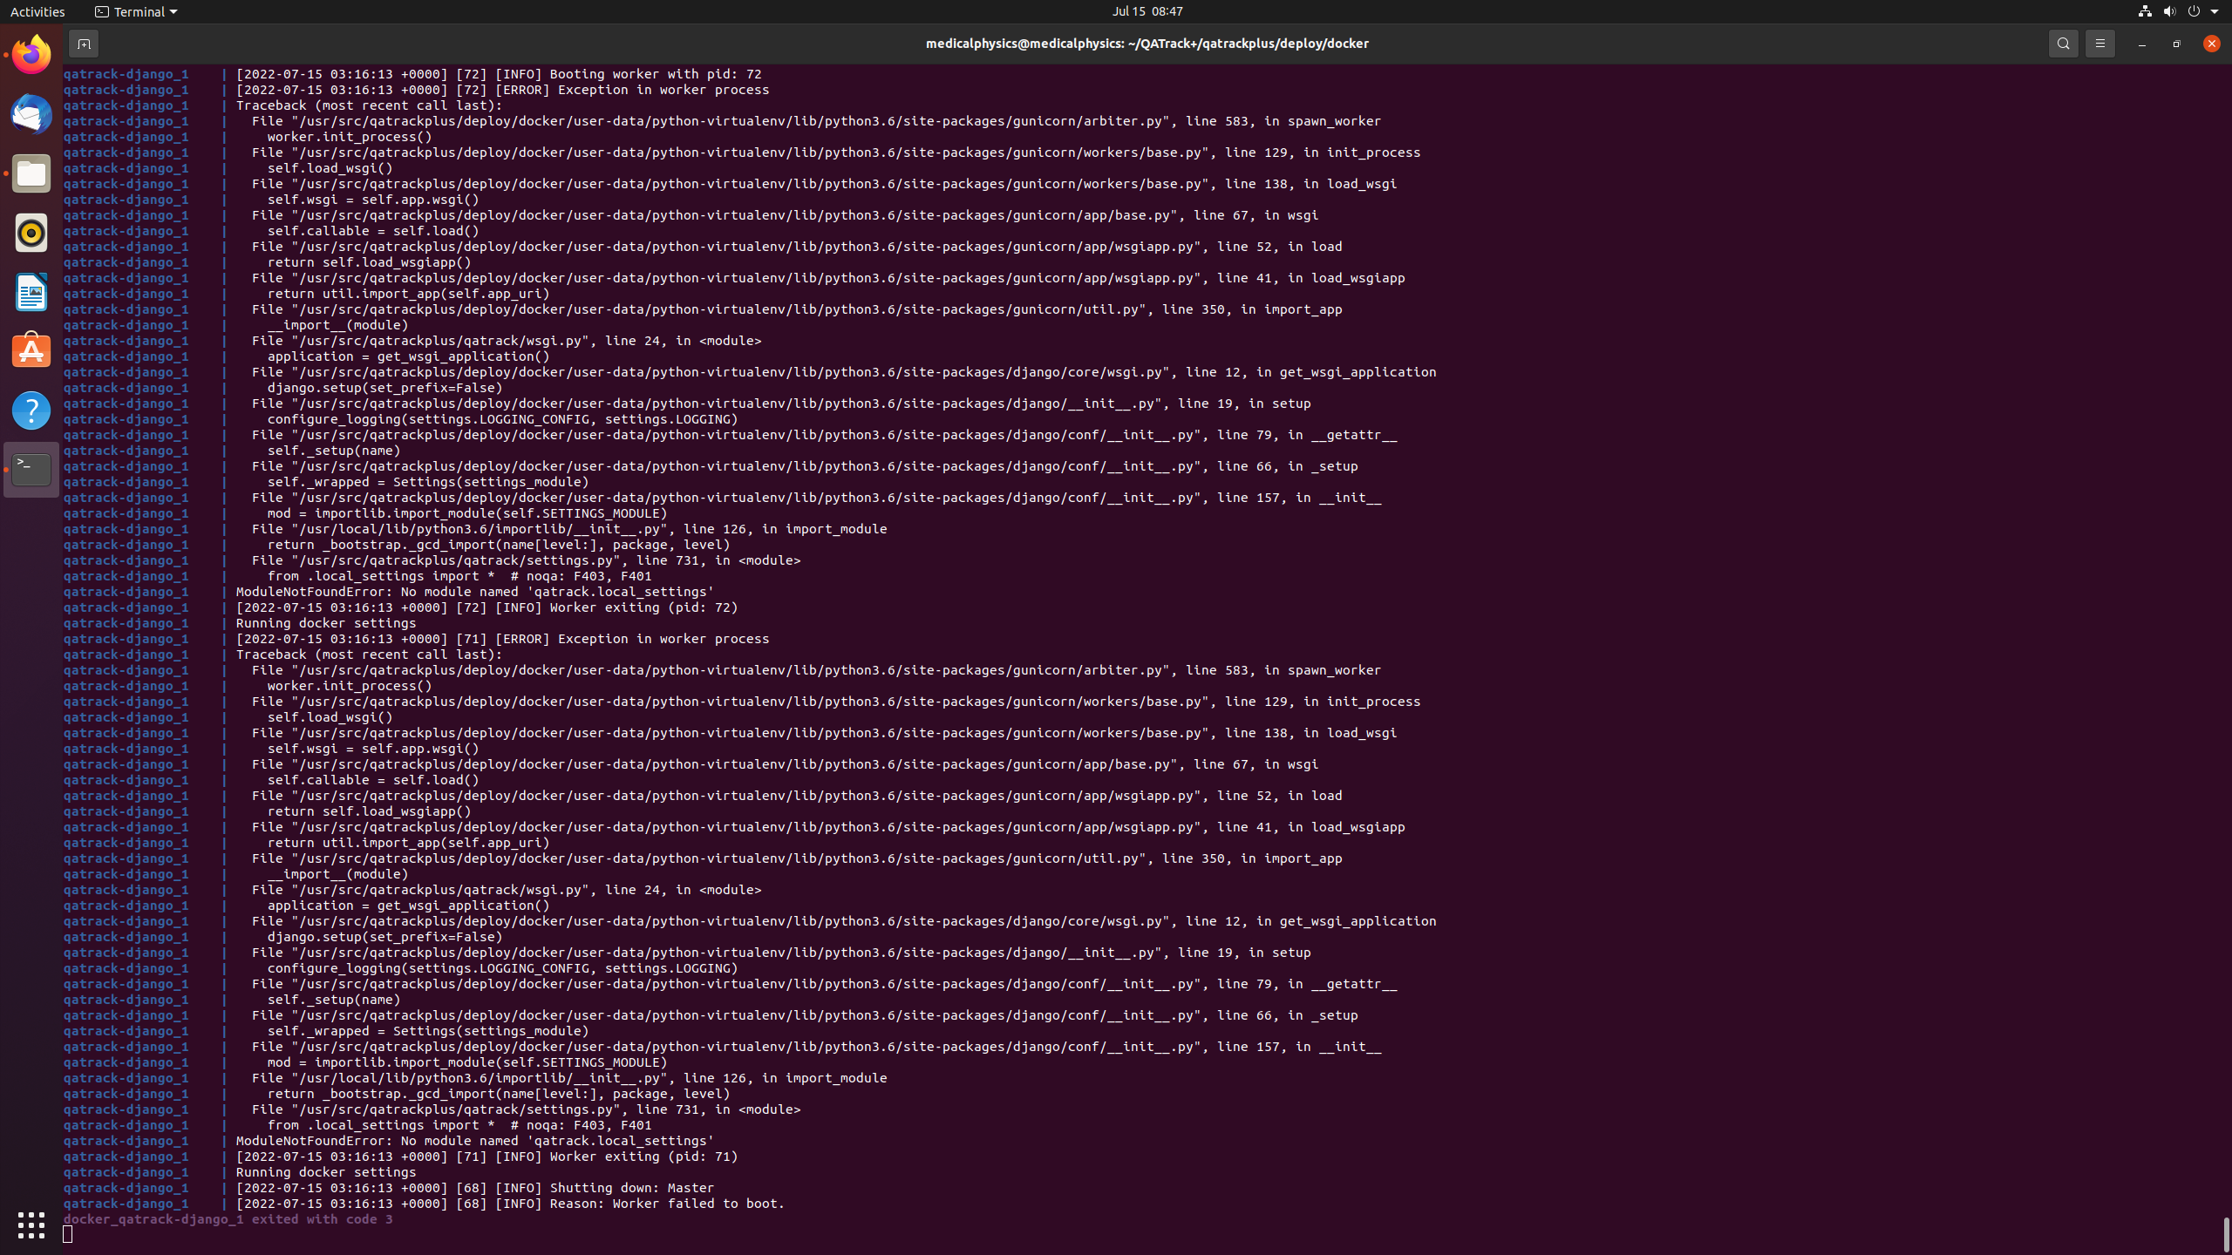This screenshot has width=2232, height=1255.
Task: Open the terminal hamburger menu
Action: [2100, 43]
